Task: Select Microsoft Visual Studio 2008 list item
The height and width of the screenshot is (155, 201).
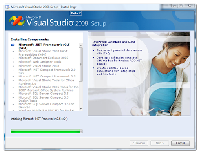Action: coord(39,66)
